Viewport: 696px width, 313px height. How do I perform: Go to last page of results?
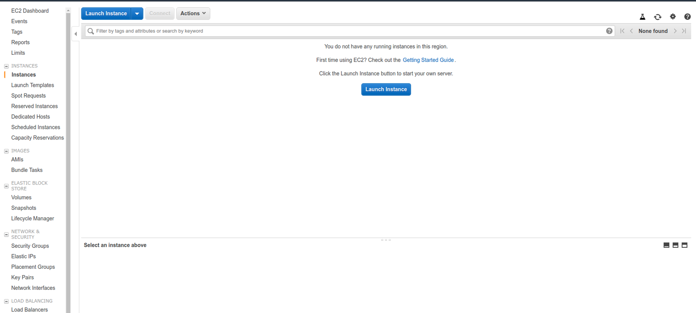[x=684, y=31]
